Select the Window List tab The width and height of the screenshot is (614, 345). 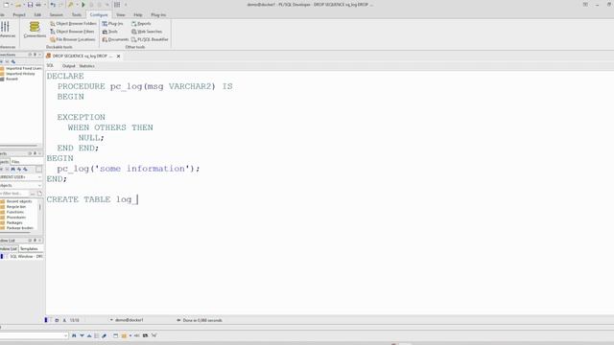coord(9,249)
